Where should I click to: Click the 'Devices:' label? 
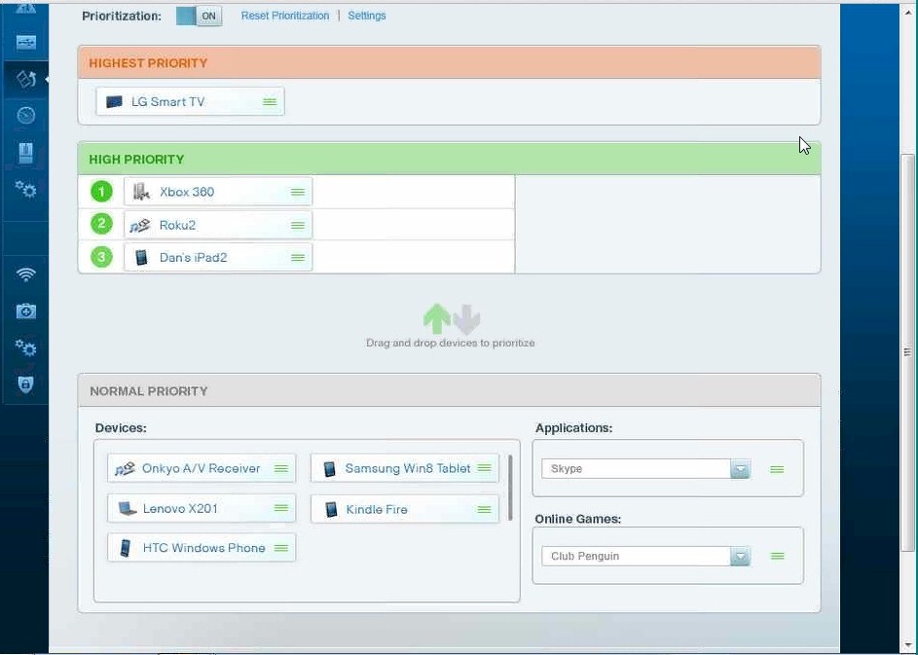coord(121,428)
